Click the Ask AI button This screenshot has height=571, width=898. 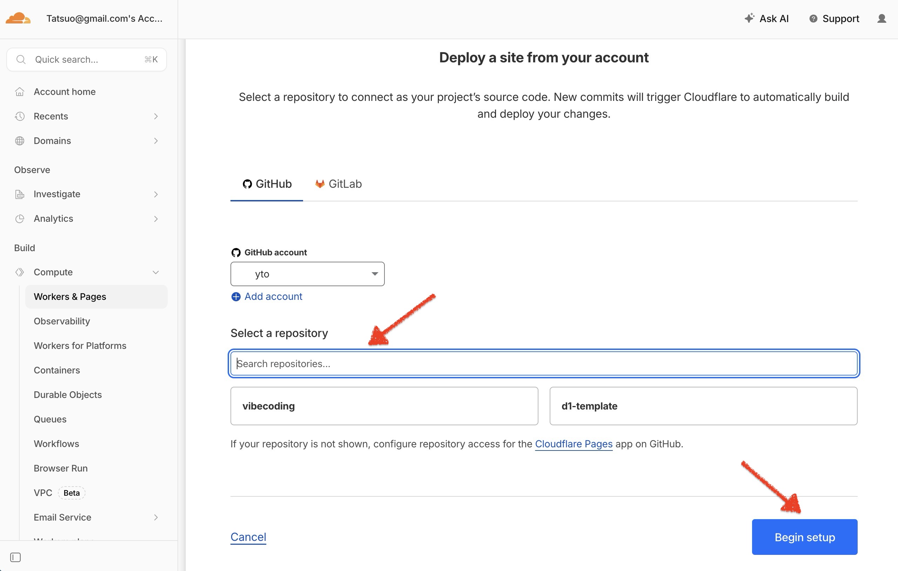(767, 18)
